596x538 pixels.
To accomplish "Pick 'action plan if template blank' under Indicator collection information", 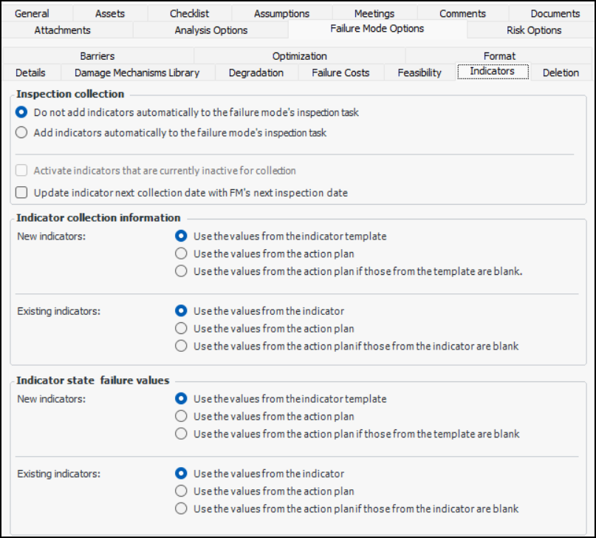I will click(181, 271).
